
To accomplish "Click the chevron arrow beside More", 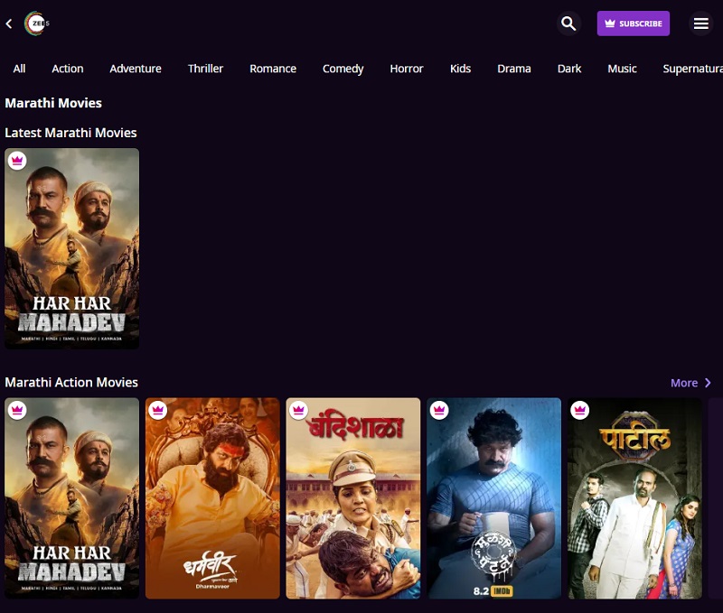I will click(x=708, y=383).
